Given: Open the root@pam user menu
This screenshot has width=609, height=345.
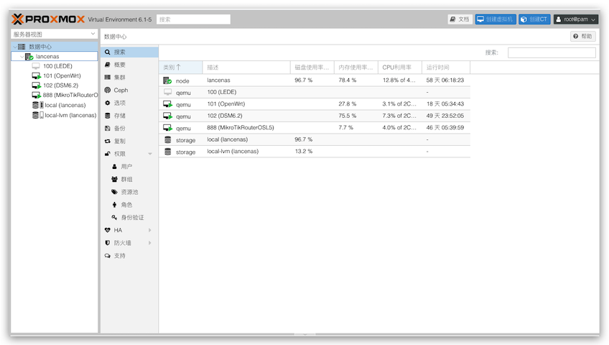Looking at the screenshot, I should [x=576, y=19].
